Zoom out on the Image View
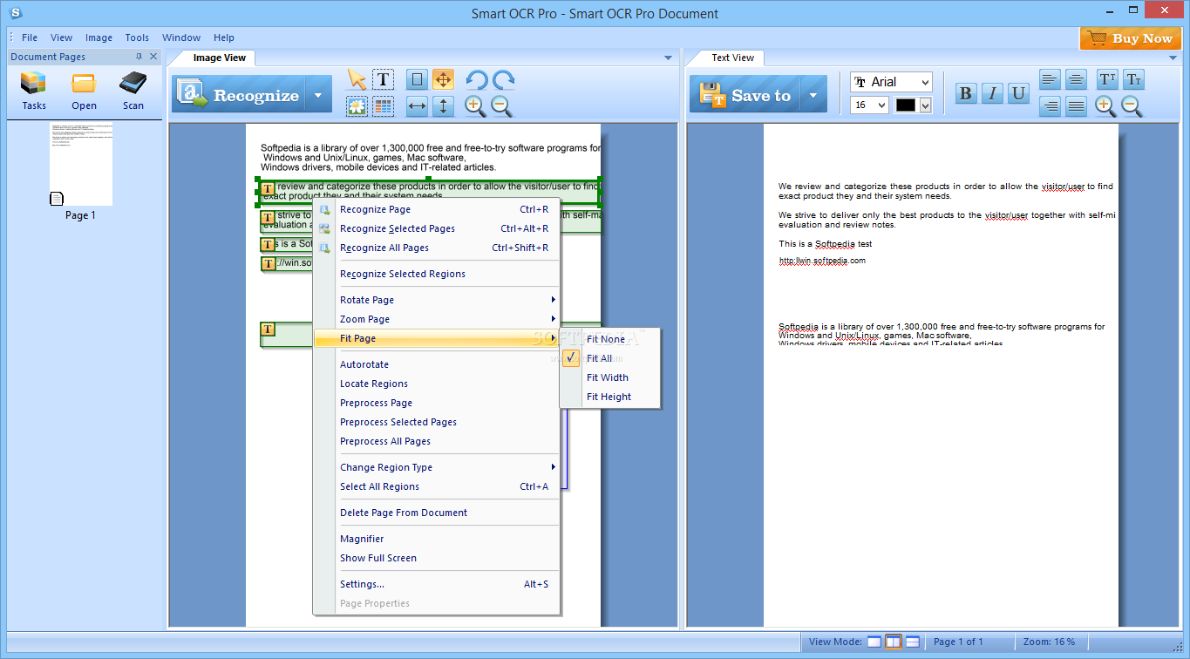This screenshot has width=1190, height=659. (502, 106)
